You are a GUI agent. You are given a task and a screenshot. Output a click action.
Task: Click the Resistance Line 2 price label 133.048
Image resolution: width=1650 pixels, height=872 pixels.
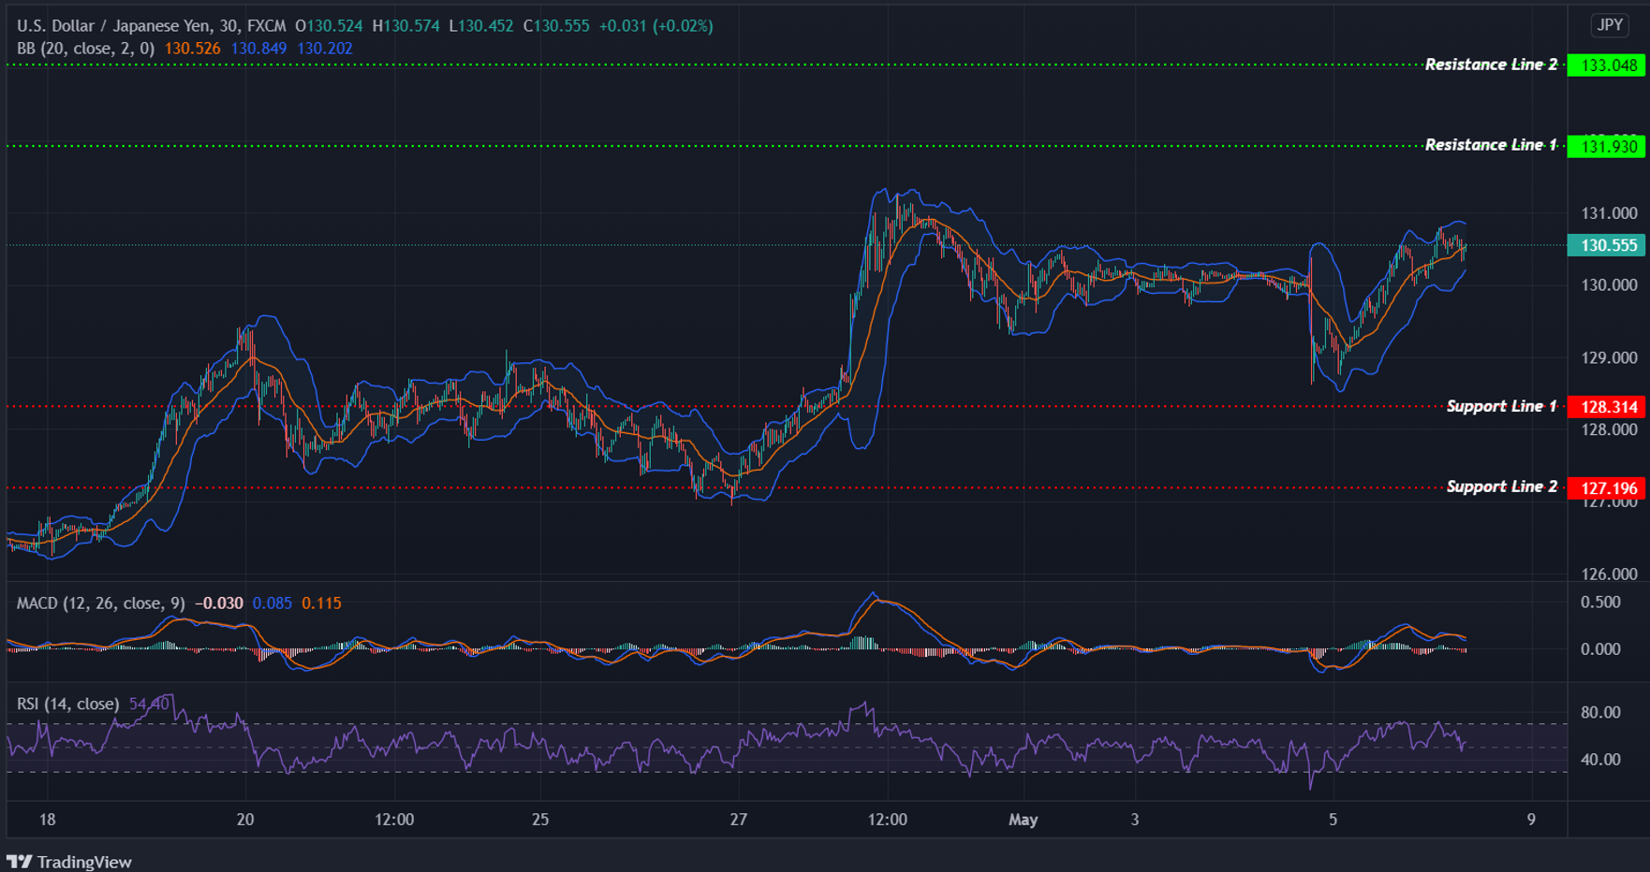(1607, 65)
